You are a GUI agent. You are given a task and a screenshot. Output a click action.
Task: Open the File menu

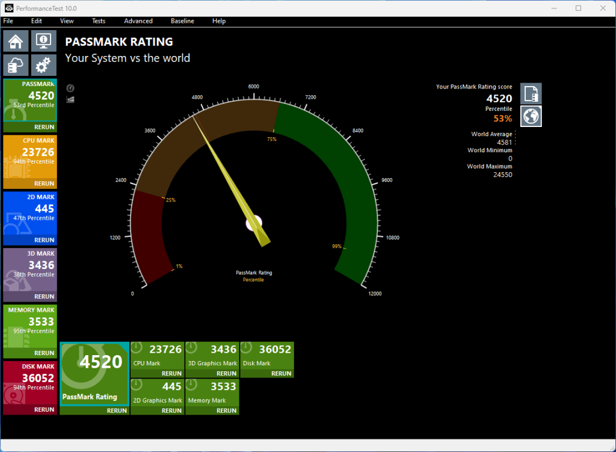(x=8, y=21)
